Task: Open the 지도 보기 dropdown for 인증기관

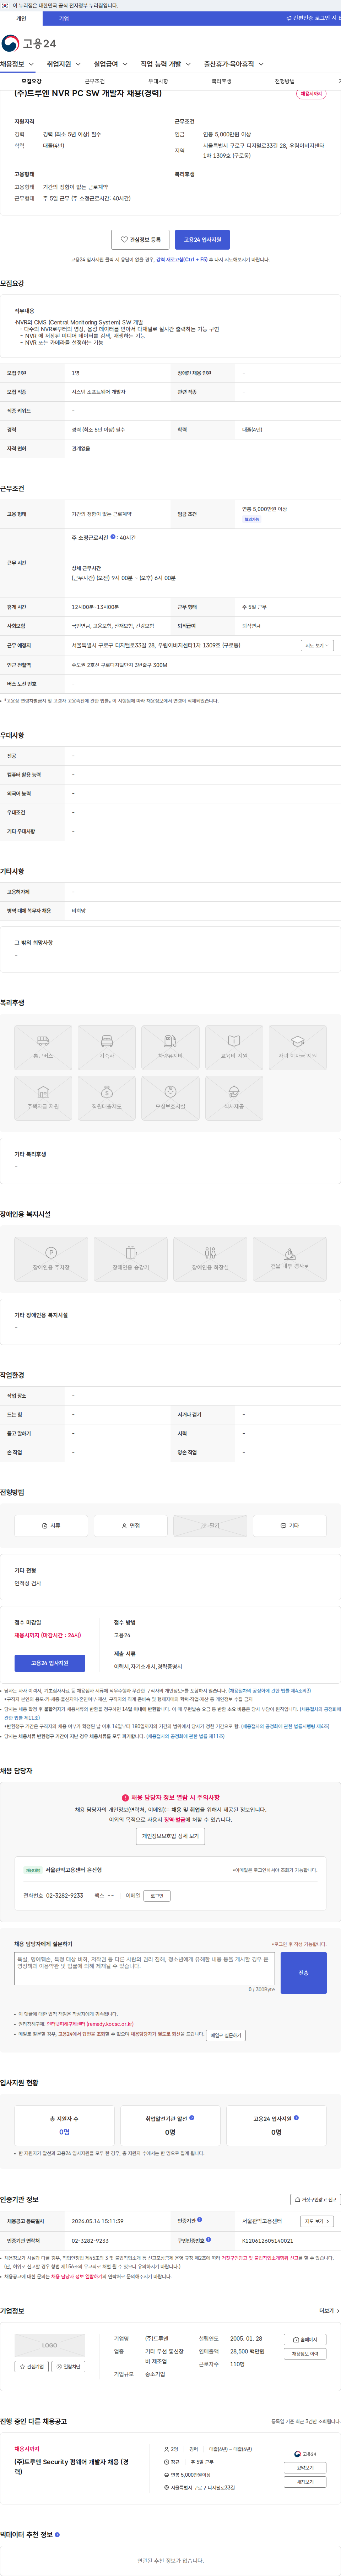Action: (x=317, y=2221)
